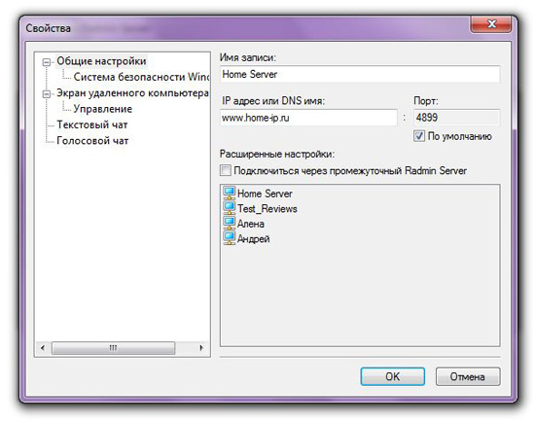Open Система безопасности Windows settings
The height and width of the screenshot is (422, 535).
[141, 77]
